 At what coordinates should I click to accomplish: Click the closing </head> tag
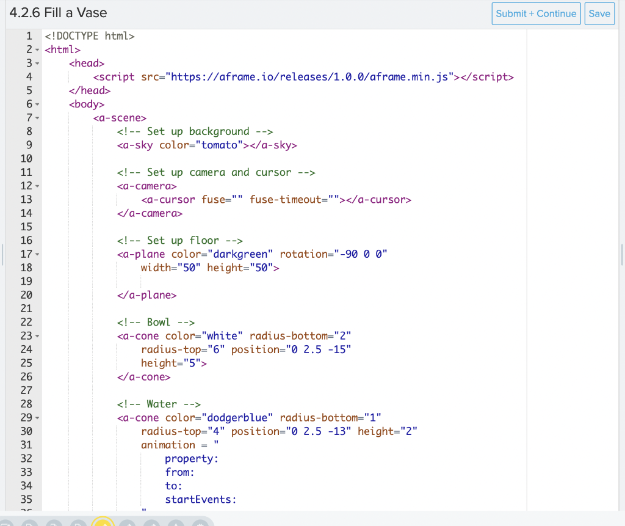point(90,90)
